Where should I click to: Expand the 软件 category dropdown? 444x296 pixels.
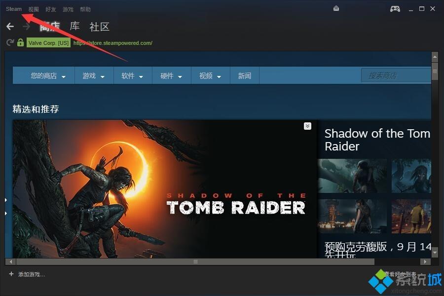tap(132, 75)
